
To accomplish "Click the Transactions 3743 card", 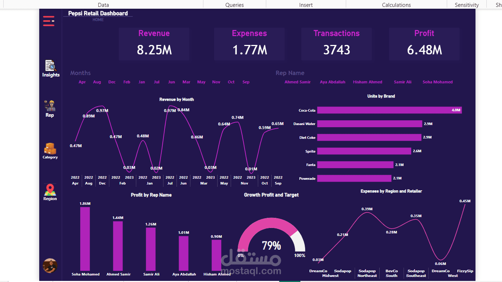I will [x=337, y=44].
